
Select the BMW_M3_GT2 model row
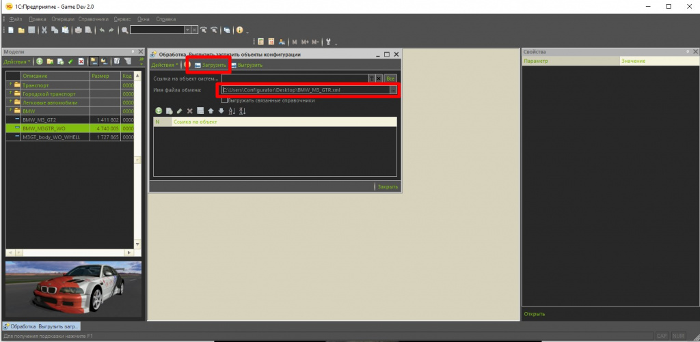pos(70,120)
